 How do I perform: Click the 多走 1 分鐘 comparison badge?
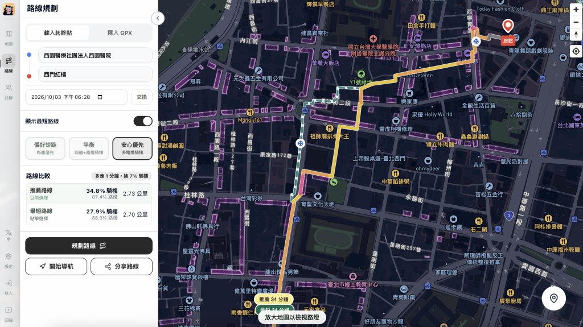pyautogui.click(x=122, y=176)
